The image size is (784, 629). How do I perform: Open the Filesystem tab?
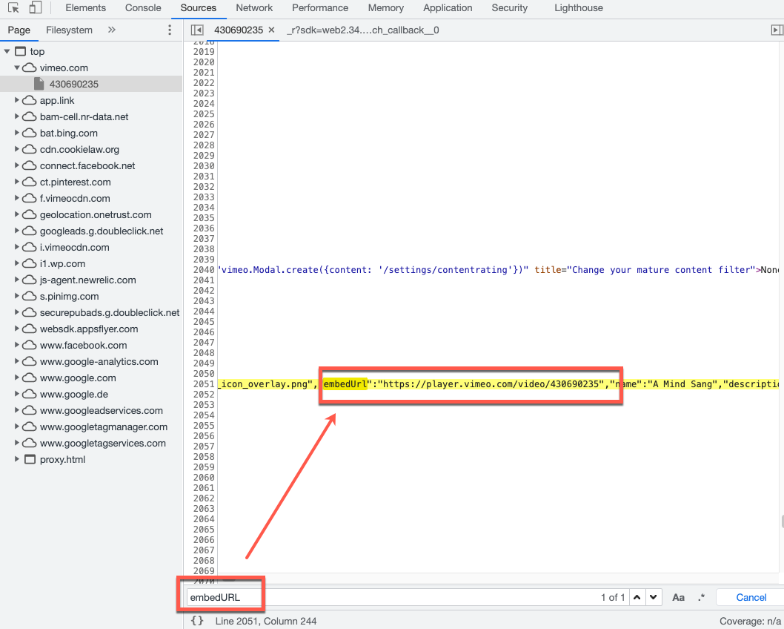pyautogui.click(x=69, y=30)
